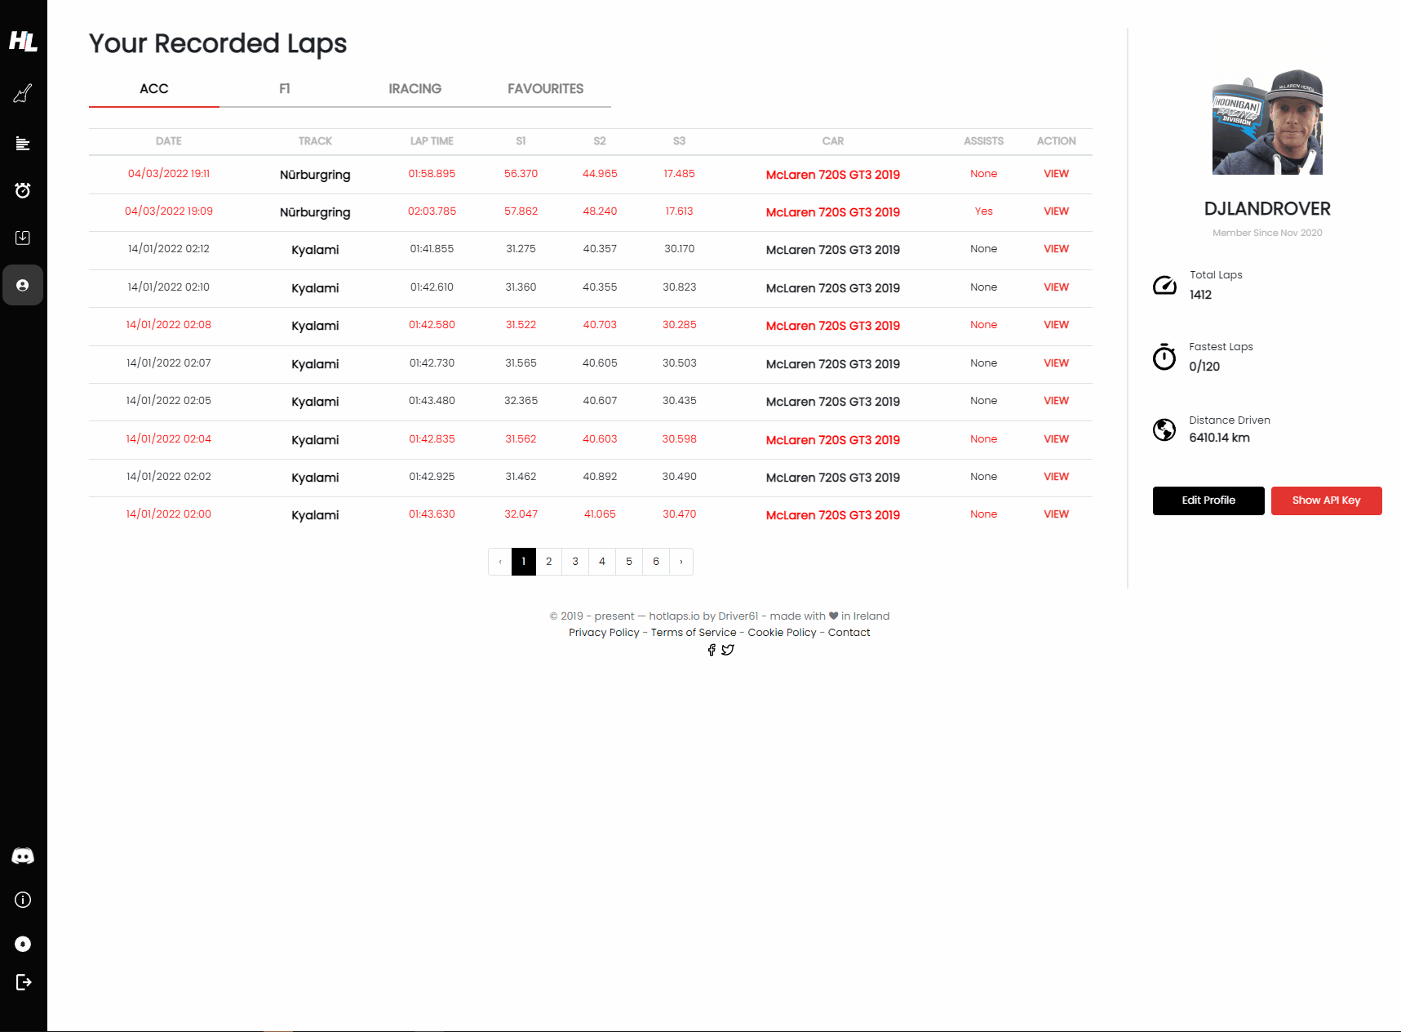Switch to the FAVOURITES tab
Image resolution: width=1401 pixels, height=1032 pixels.
click(546, 89)
